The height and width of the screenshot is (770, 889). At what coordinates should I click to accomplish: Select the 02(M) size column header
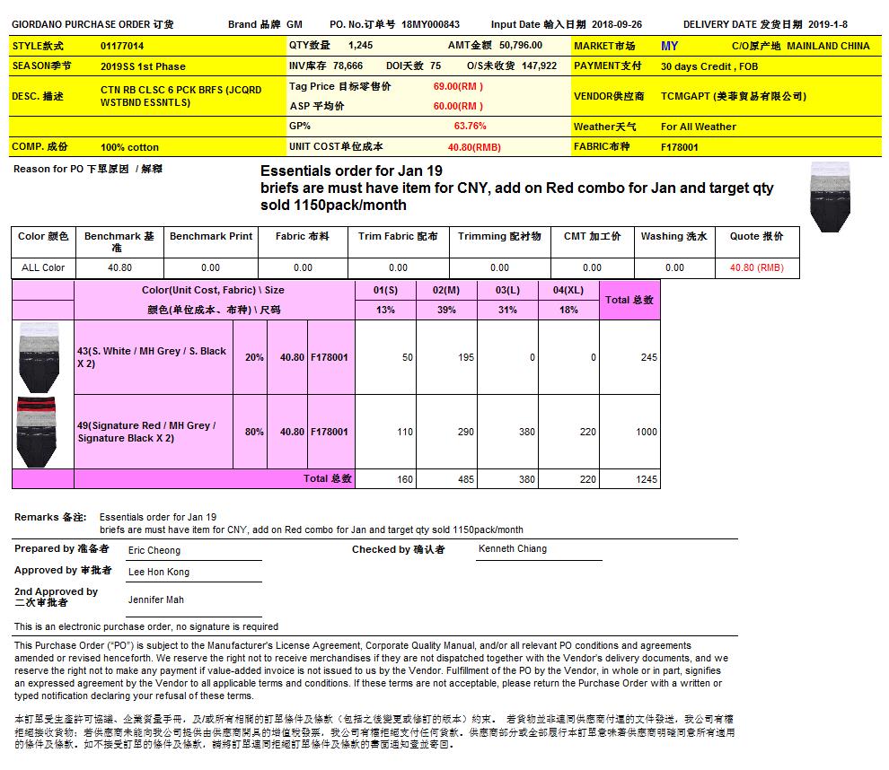446,290
